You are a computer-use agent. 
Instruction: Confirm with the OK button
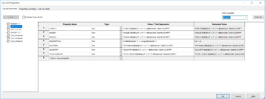point(223,96)
